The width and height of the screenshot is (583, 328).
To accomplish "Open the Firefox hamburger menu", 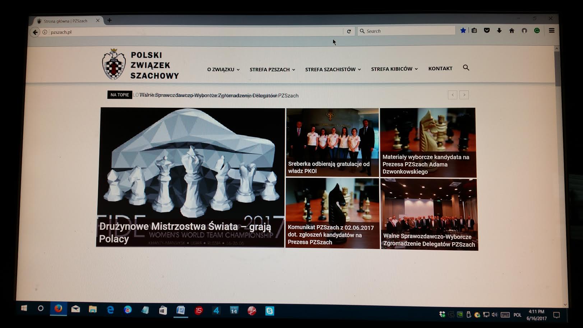I will pos(552,31).
